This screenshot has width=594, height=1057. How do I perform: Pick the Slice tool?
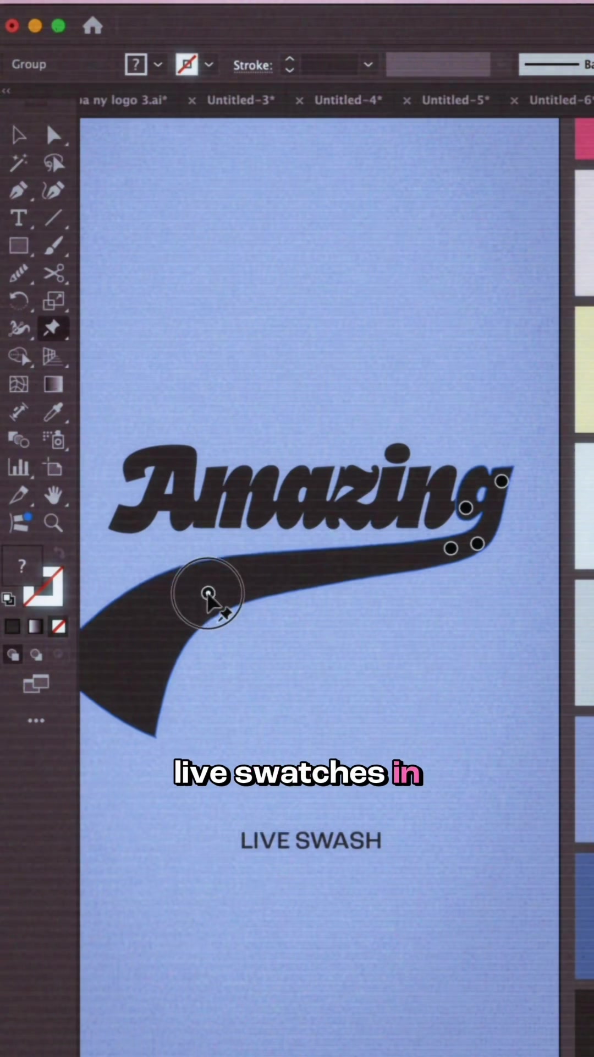19,495
